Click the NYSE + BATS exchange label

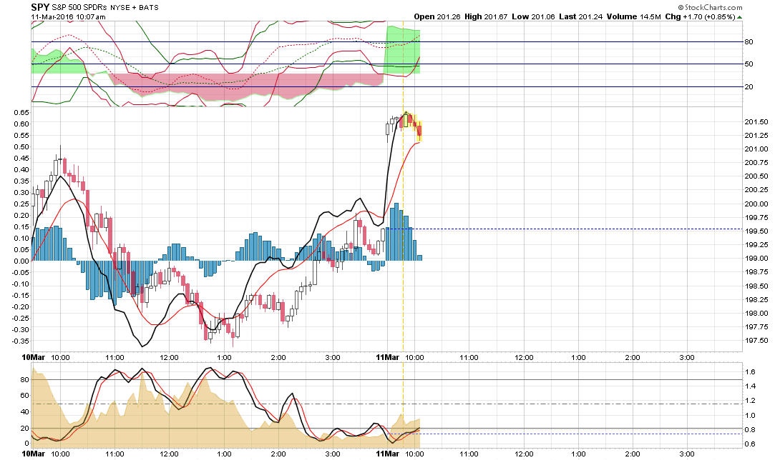(135, 7)
